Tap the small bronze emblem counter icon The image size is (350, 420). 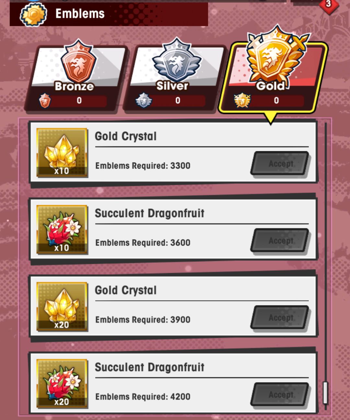coord(45,101)
